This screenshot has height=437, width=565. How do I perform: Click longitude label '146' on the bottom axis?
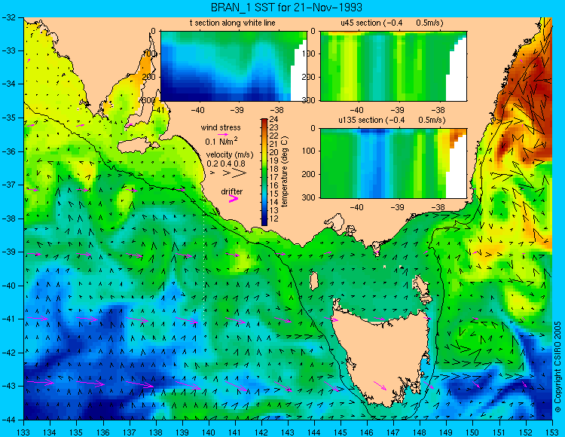367,432
